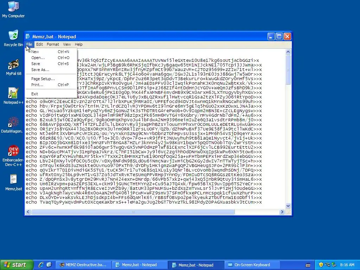
Task: Place cursor in line starting echo oTFqulK6KdS3u
Action: click(143, 166)
